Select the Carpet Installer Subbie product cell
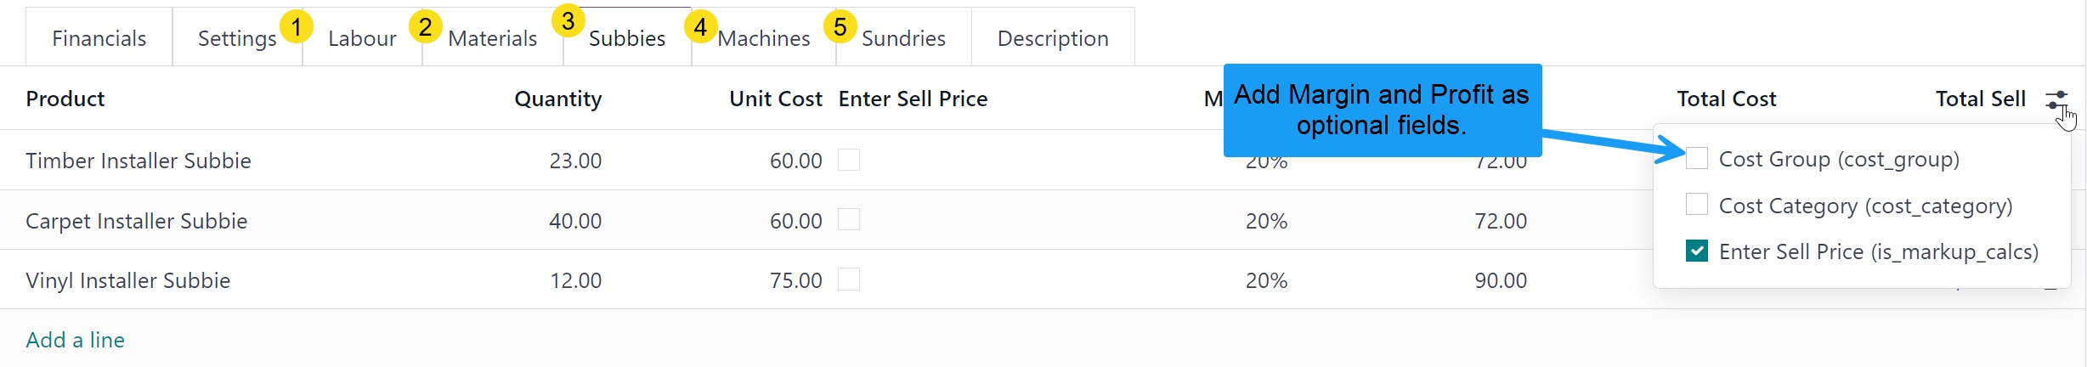The image size is (2087, 367). click(x=137, y=221)
